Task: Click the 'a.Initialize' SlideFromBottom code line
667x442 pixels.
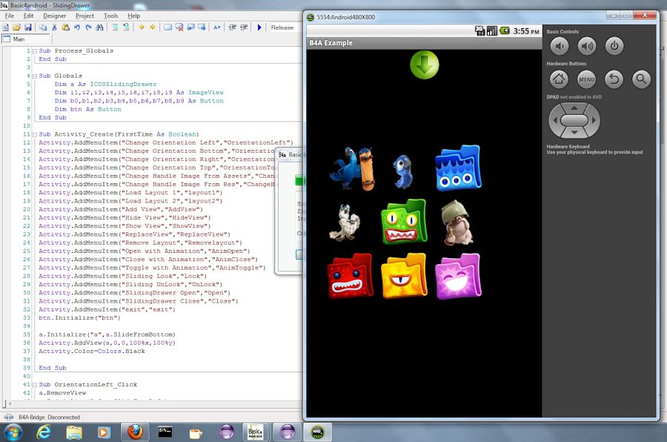Action: click(x=107, y=334)
